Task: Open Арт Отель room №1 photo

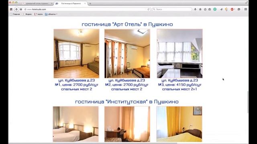Action: coord(76,54)
